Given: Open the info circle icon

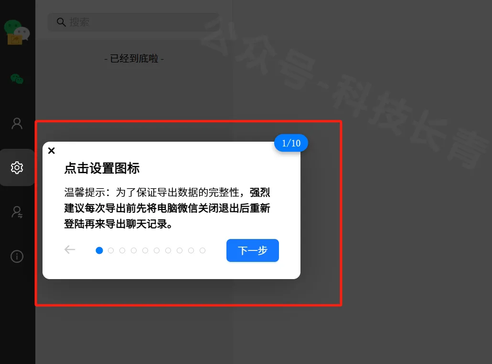Looking at the screenshot, I should pos(17,257).
